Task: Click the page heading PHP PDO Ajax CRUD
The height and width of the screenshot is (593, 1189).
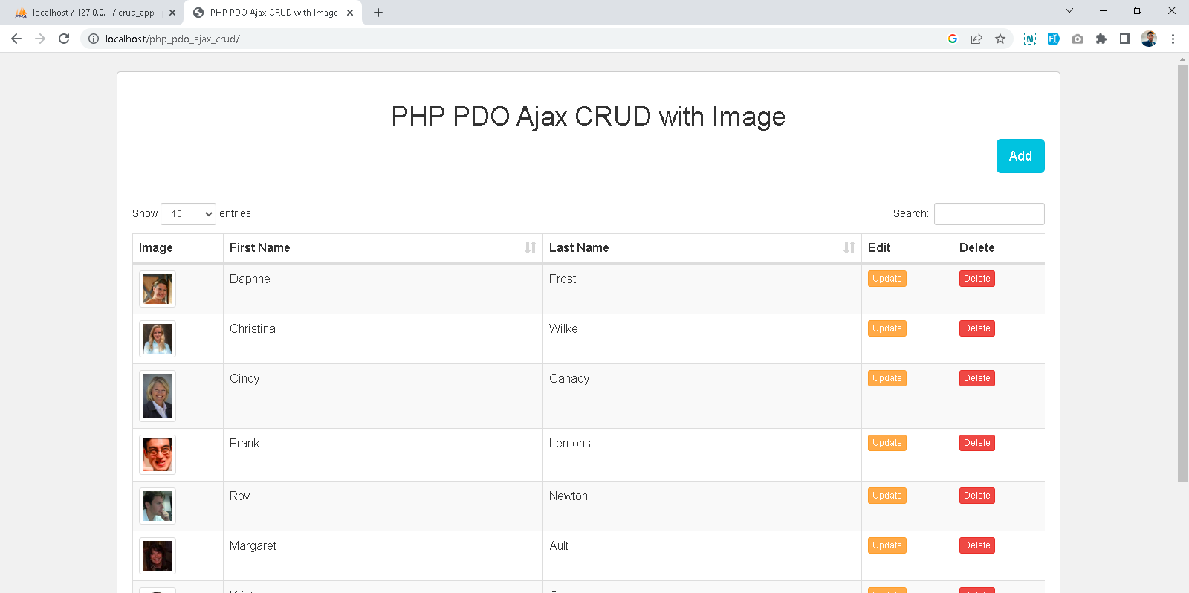Action: pyautogui.click(x=588, y=117)
